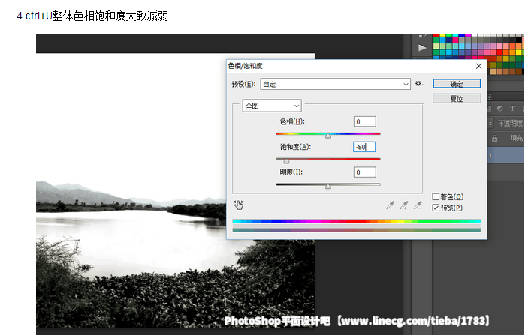Screen dimensions: 531x335
Task: Select the highlighted layer row in Layers panel
Action: click(505, 155)
